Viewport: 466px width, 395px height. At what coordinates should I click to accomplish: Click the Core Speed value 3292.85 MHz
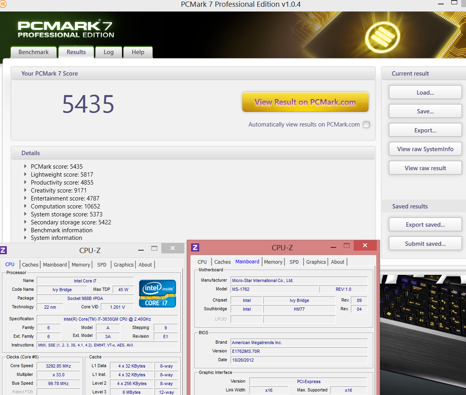point(58,366)
